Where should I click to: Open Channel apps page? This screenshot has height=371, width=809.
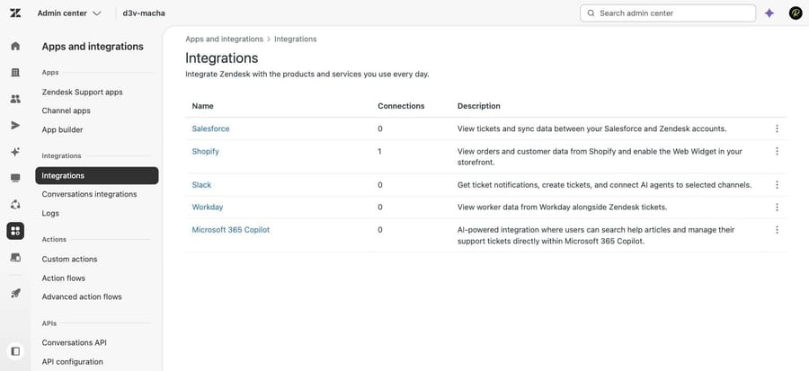tap(66, 110)
